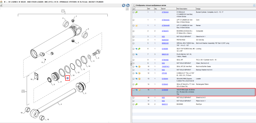
Task: Click the box icon for part G100444
Action: [139, 79]
